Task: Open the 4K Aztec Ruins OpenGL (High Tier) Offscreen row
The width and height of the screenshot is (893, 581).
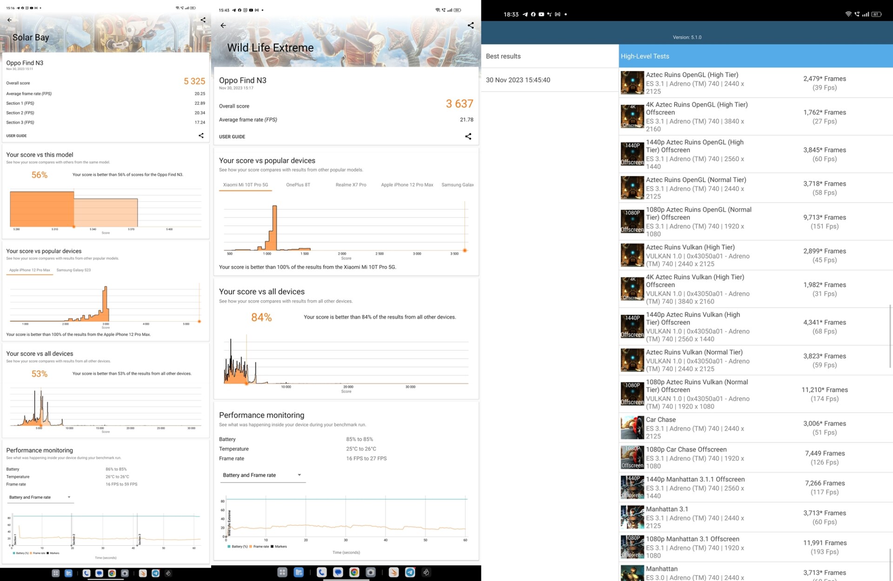Action: tap(756, 117)
